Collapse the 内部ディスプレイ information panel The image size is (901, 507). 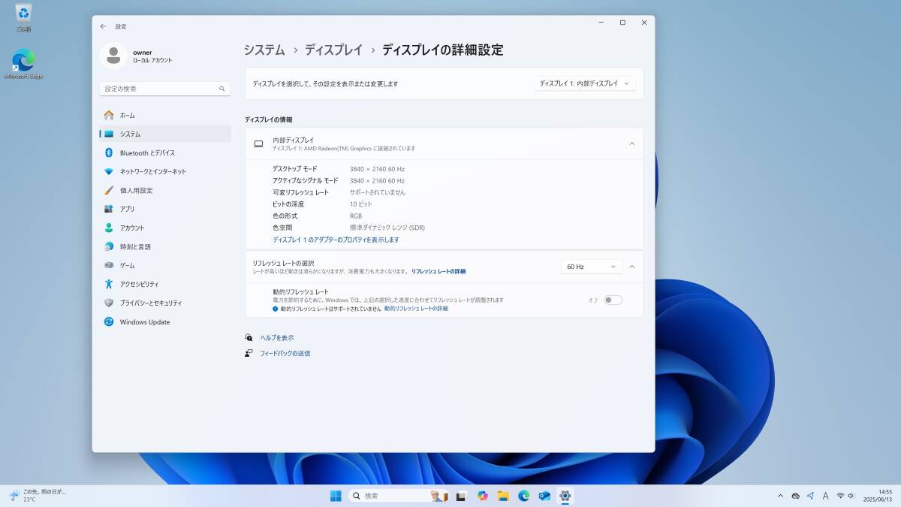pyautogui.click(x=631, y=143)
